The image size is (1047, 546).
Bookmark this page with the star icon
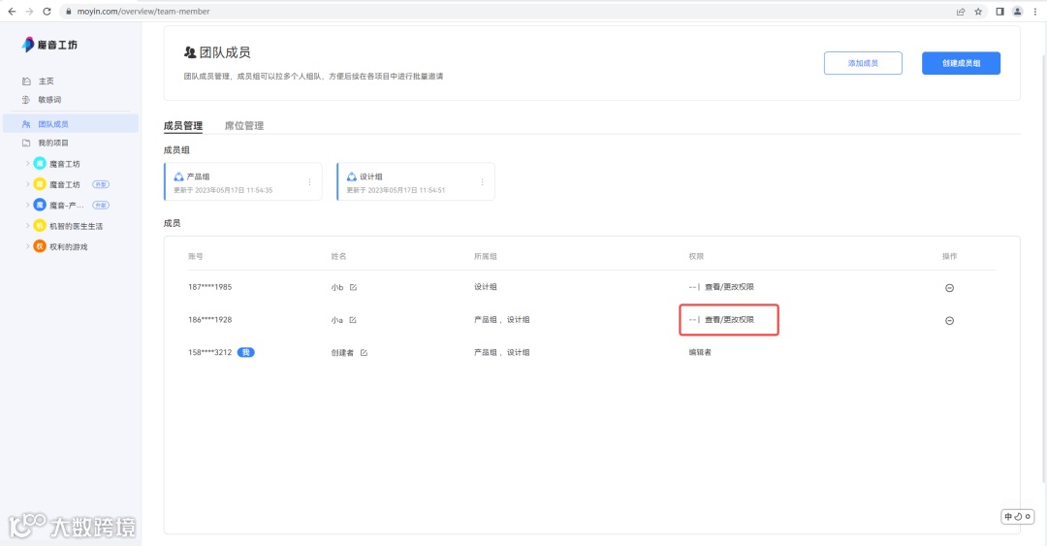pos(978,12)
